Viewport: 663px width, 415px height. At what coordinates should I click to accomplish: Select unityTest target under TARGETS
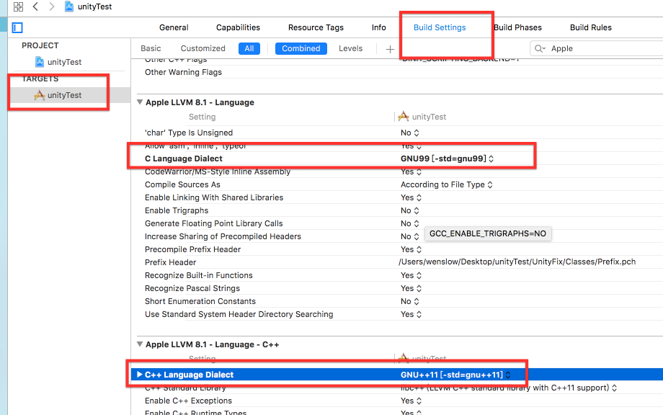(x=64, y=95)
